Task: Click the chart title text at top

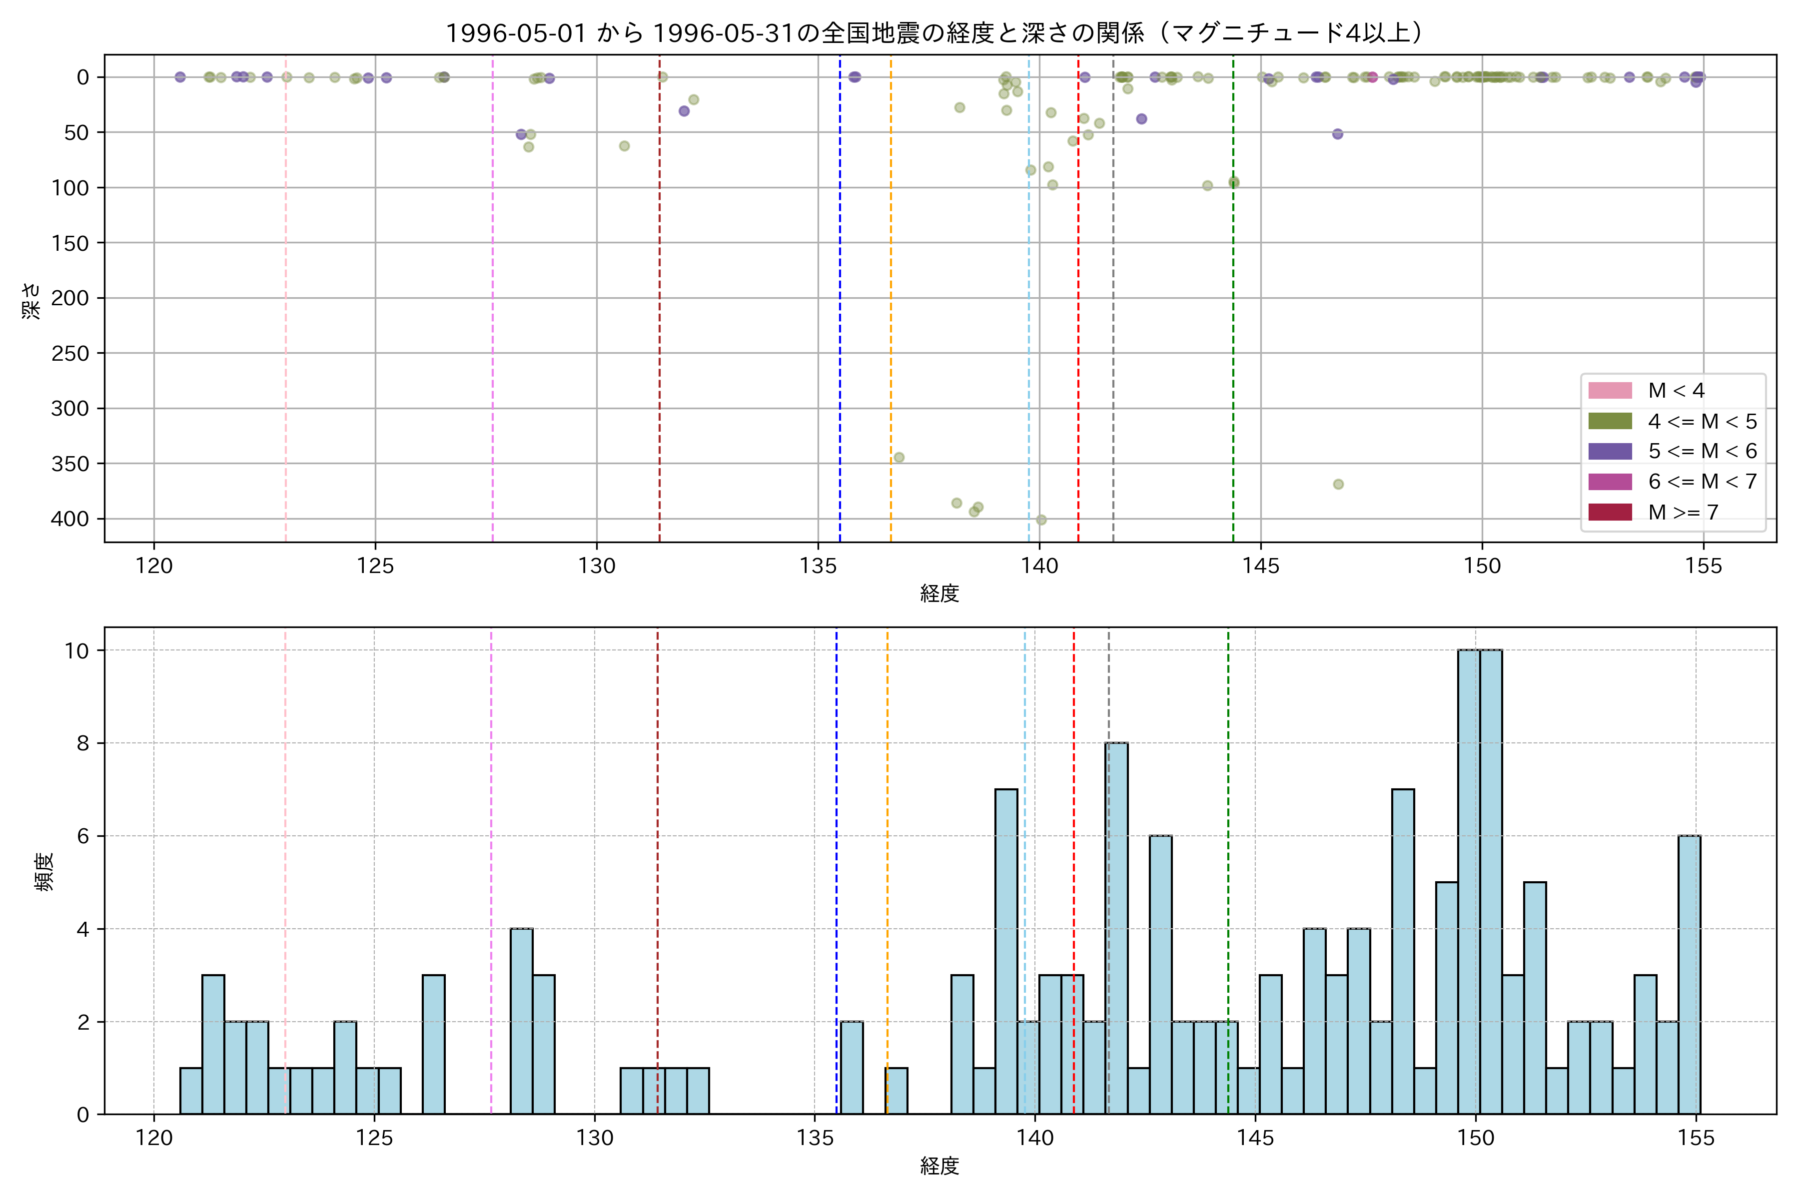Action: click(x=934, y=33)
